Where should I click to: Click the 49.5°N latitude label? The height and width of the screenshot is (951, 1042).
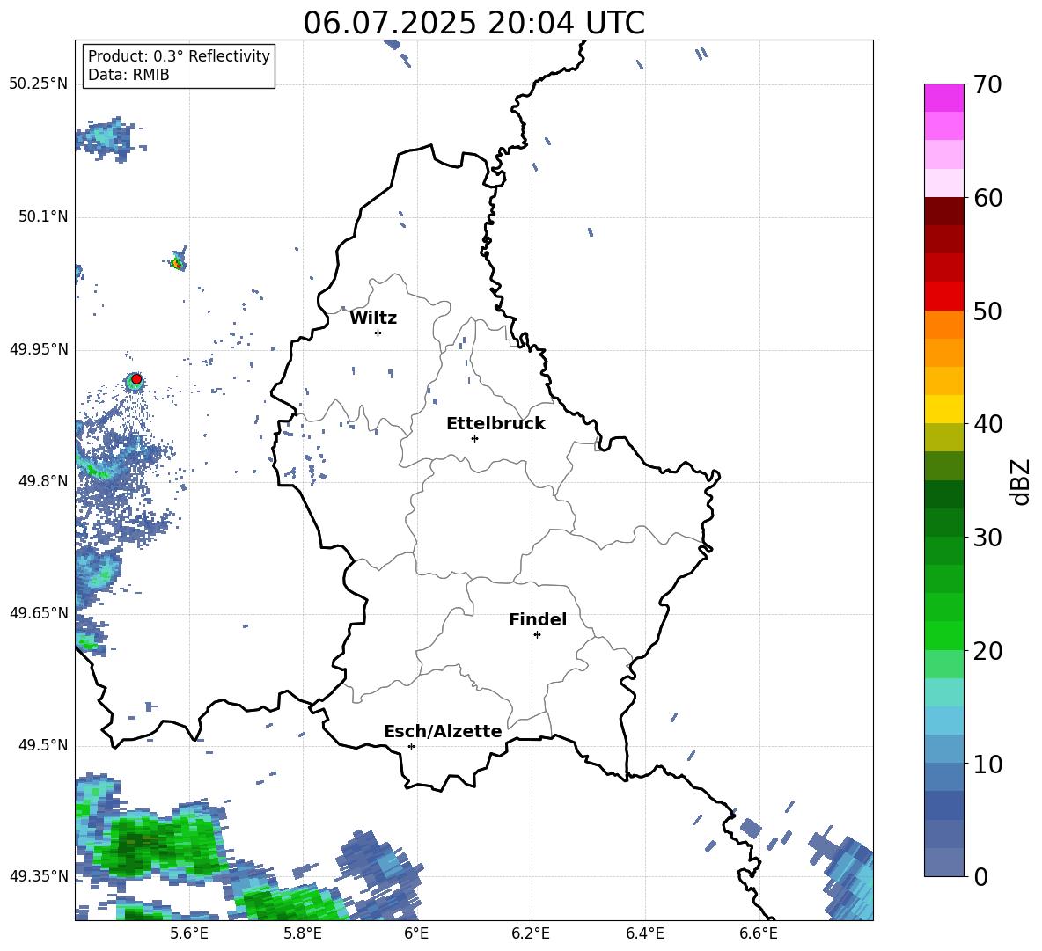[x=43, y=745]
